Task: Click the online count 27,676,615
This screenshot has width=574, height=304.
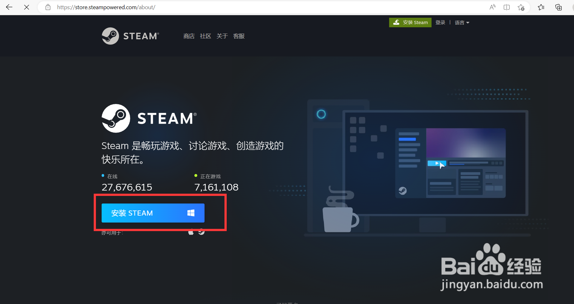Action: point(127,187)
